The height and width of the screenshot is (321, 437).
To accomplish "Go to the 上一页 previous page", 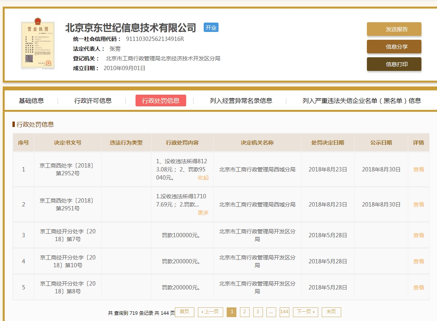I will pos(210,312).
